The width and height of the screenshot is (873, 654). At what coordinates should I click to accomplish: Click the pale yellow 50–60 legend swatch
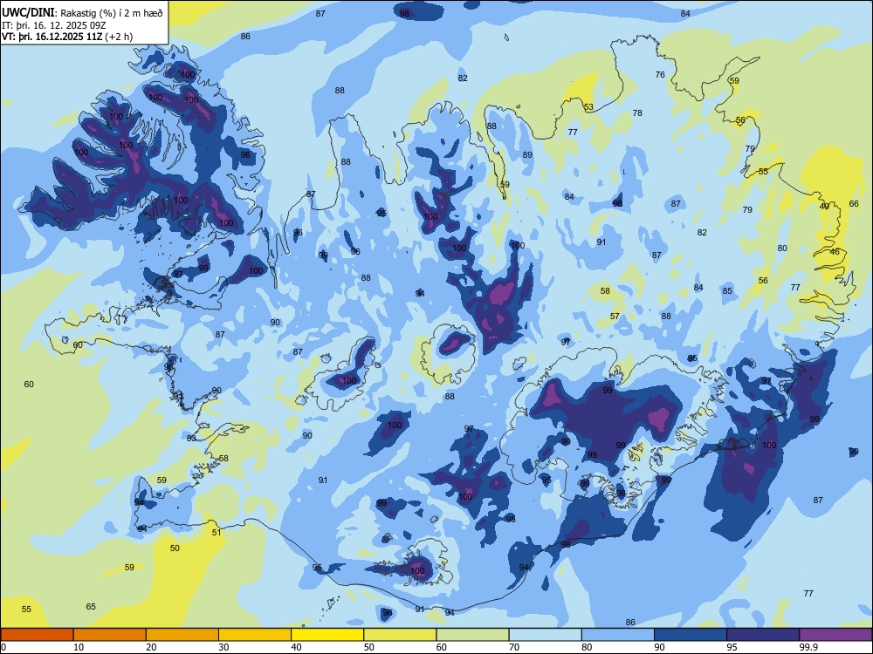click(x=400, y=635)
